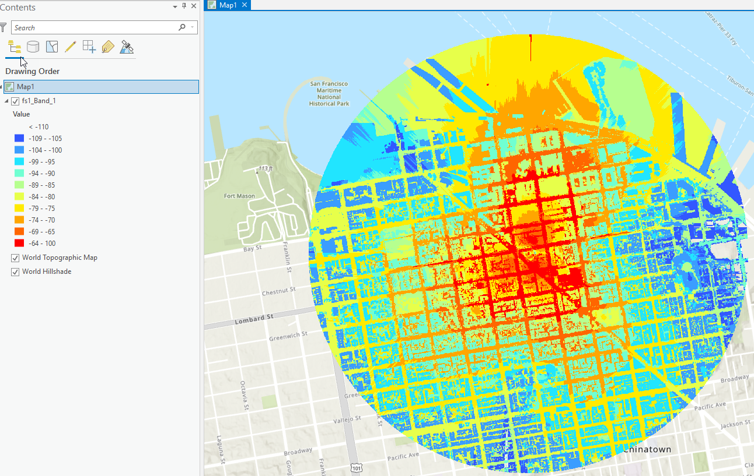Close the Map1 tab
The image size is (754, 476).
tap(245, 5)
